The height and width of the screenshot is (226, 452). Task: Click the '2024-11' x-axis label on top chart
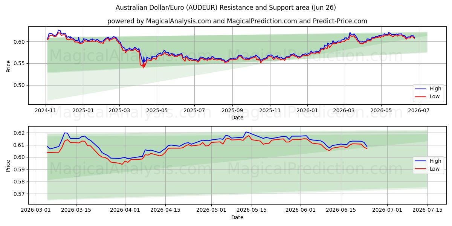[46, 110]
